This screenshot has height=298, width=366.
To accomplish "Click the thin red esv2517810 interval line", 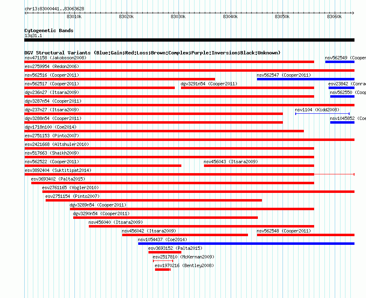I will [x=163, y=261].
